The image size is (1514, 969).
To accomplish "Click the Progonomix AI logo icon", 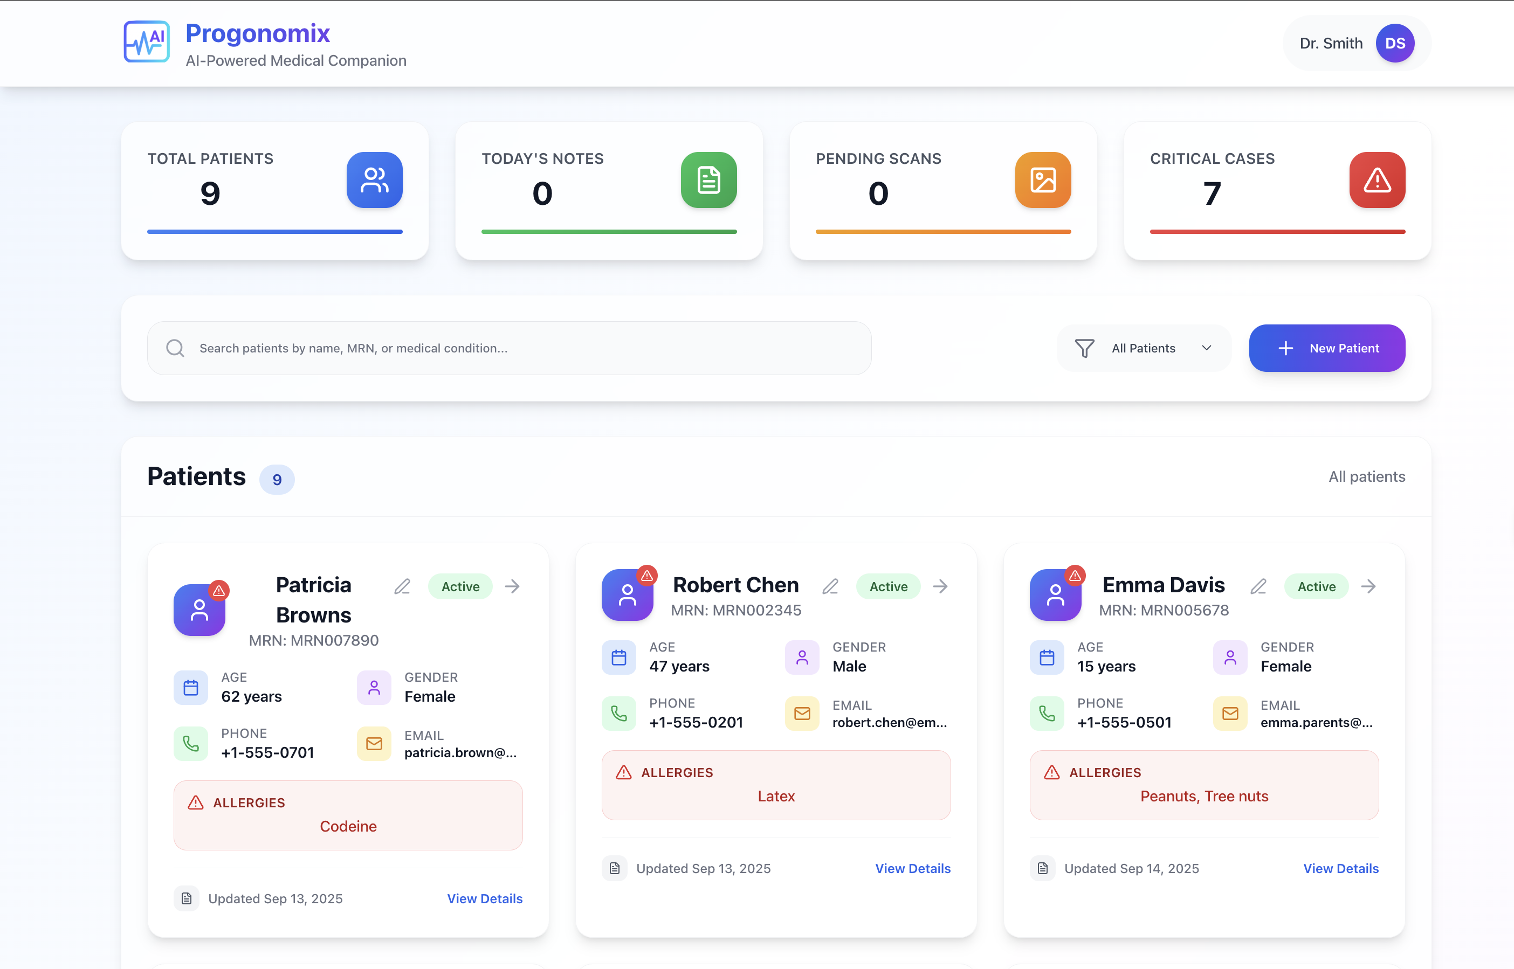I will (146, 42).
